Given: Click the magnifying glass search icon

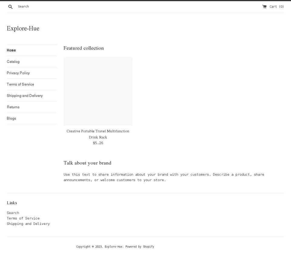Looking at the screenshot, I should pyautogui.click(x=10, y=7).
